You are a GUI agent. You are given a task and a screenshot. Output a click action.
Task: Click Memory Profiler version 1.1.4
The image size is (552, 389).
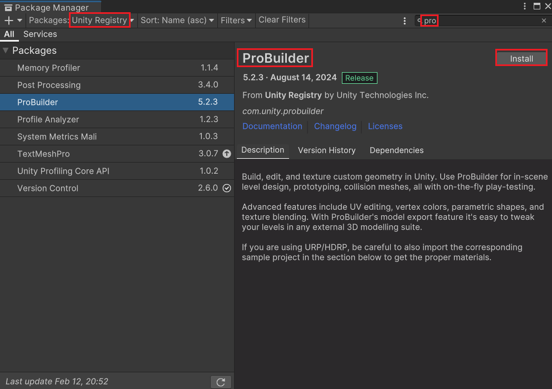pyautogui.click(x=210, y=68)
